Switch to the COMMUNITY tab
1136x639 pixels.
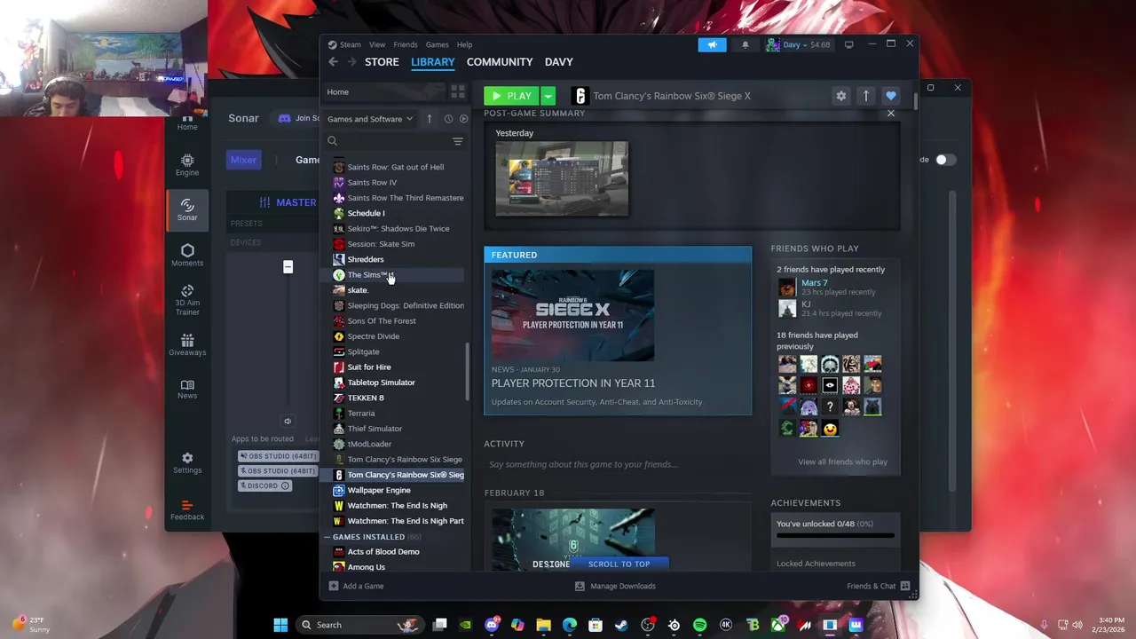tap(500, 62)
